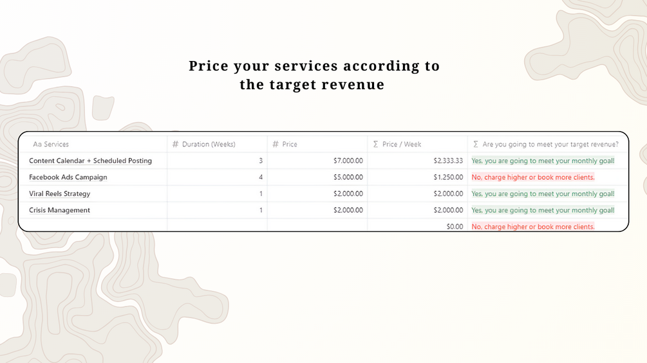Edit the duration value 4 for Facebook Ads
647x363 pixels.
(x=260, y=177)
